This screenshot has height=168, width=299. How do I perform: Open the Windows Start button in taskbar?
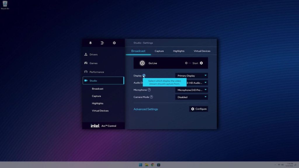coord(140,165)
